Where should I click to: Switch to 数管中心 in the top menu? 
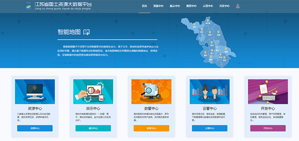point(191,6)
